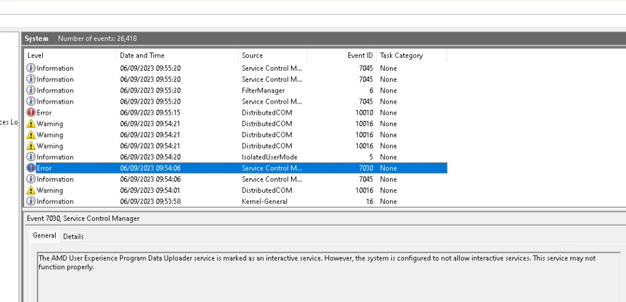Click the Error icon of selected event 7030
The width and height of the screenshot is (626, 302).
tap(31, 168)
